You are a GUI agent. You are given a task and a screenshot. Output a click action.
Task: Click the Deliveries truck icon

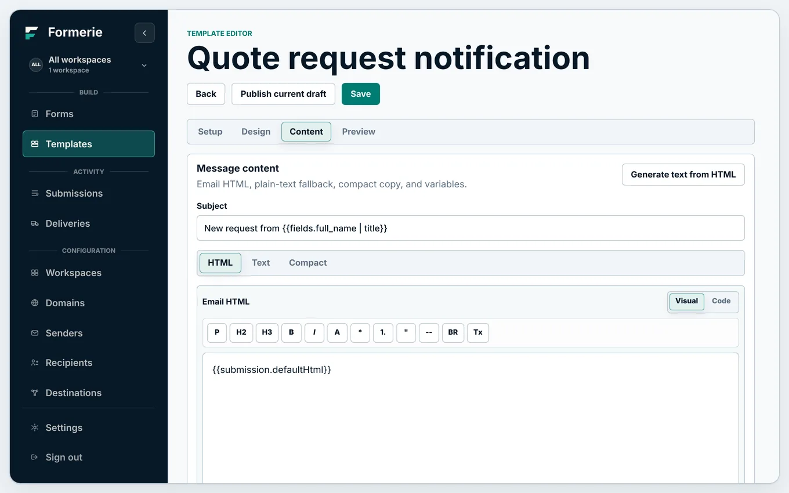35,223
